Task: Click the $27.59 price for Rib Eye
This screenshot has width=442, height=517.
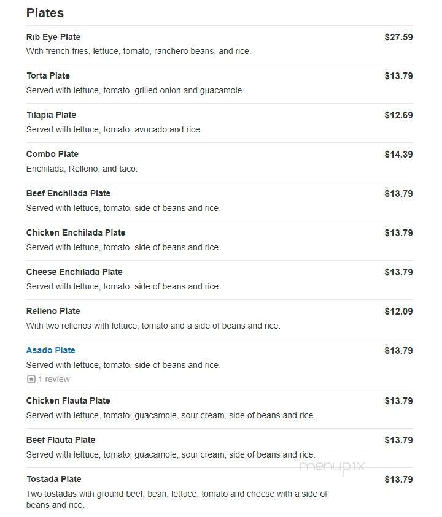Action: (x=398, y=37)
